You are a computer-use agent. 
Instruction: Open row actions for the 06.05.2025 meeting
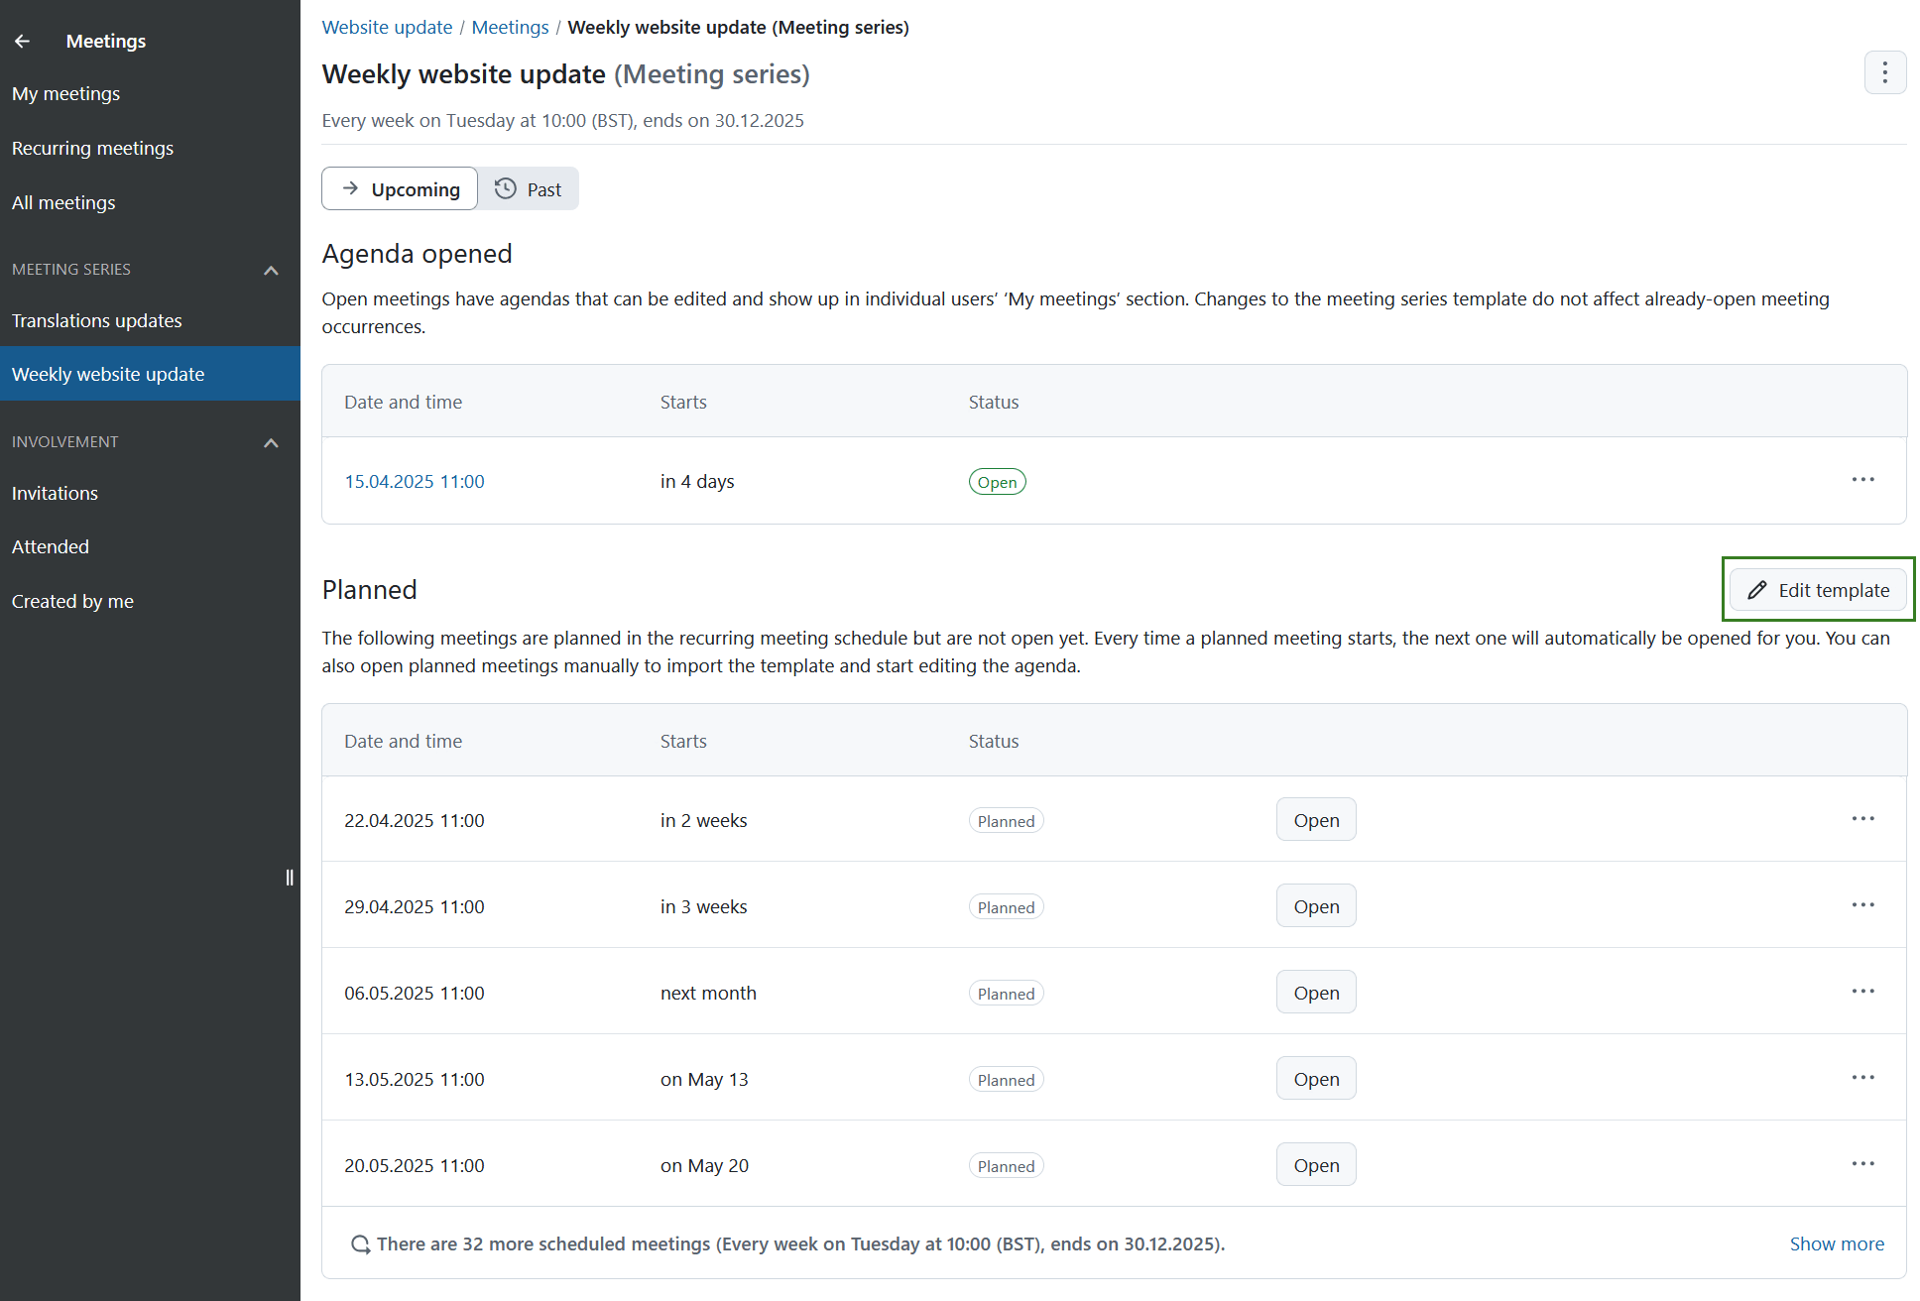1862,991
